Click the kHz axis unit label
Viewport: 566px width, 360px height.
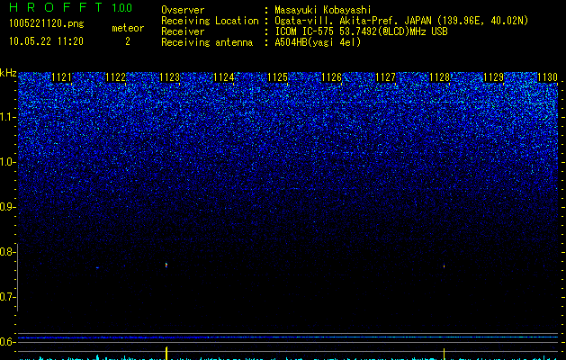pos(8,73)
